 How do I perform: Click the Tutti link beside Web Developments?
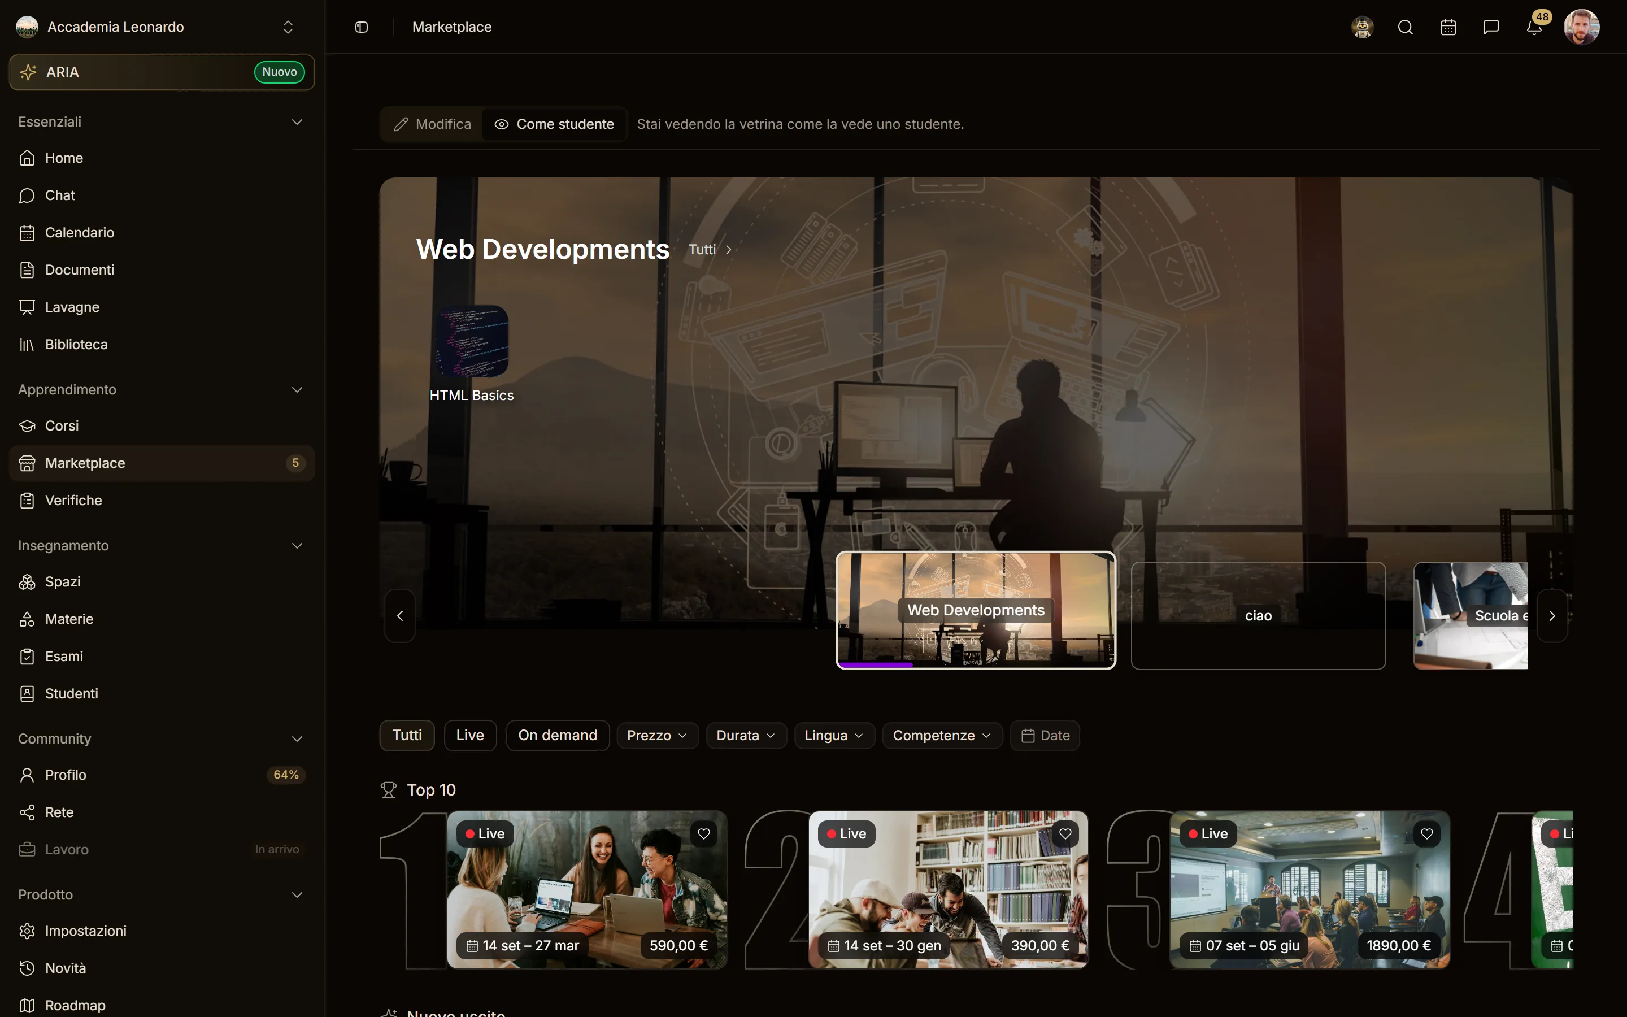point(710,250)
